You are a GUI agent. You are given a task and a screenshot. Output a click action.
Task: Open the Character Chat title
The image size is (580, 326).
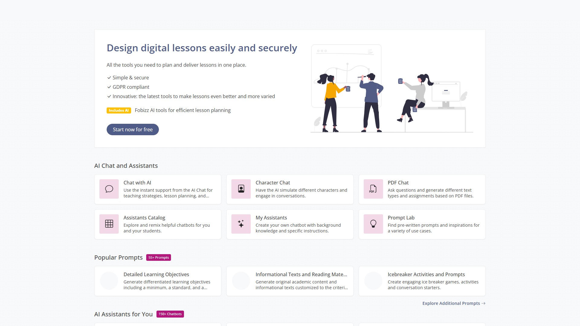(x=272, y=183)
